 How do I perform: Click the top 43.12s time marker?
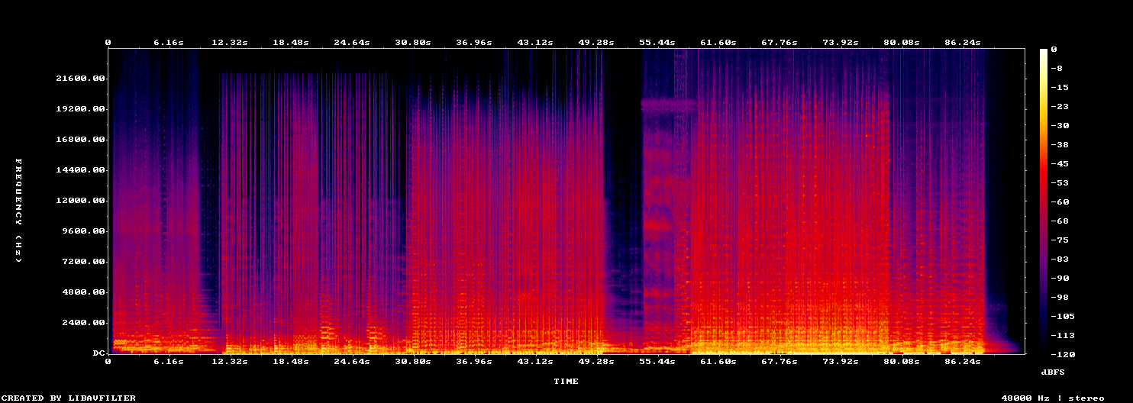534,42
